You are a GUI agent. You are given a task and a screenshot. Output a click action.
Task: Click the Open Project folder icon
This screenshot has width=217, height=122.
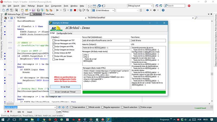(x=27, y=10)
